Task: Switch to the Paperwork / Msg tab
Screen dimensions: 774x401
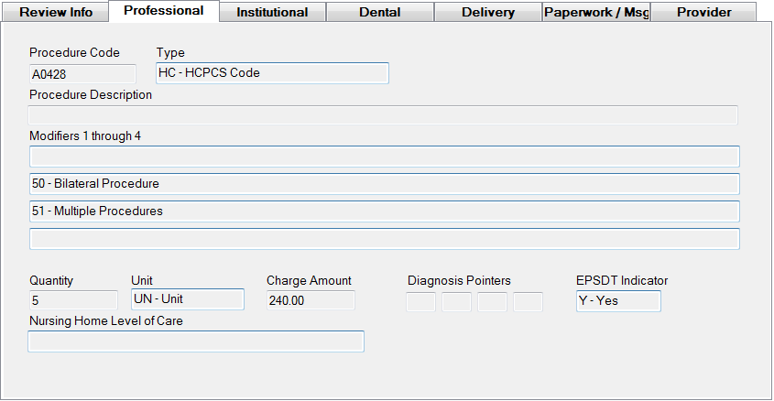Action: (x=596, y=12)
